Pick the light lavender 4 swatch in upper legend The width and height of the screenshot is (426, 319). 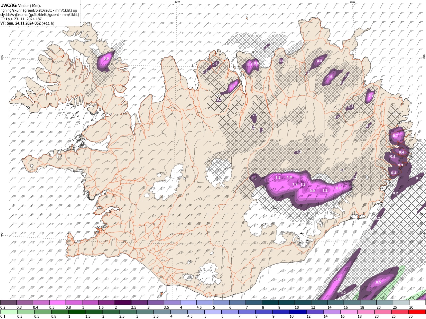188,303
